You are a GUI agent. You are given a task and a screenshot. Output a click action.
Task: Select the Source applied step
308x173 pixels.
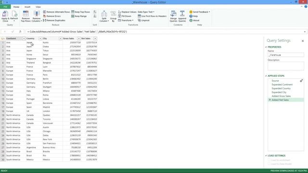click(x=275, y=81)
